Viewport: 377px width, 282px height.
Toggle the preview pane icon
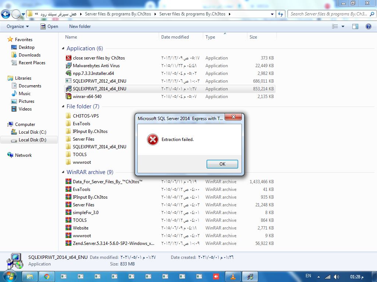pos(355,26)
